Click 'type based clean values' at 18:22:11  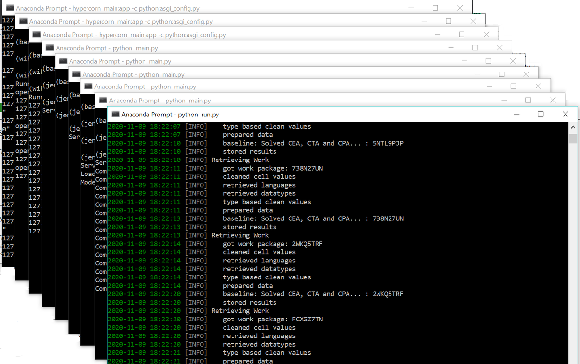(x=267, y=202)
